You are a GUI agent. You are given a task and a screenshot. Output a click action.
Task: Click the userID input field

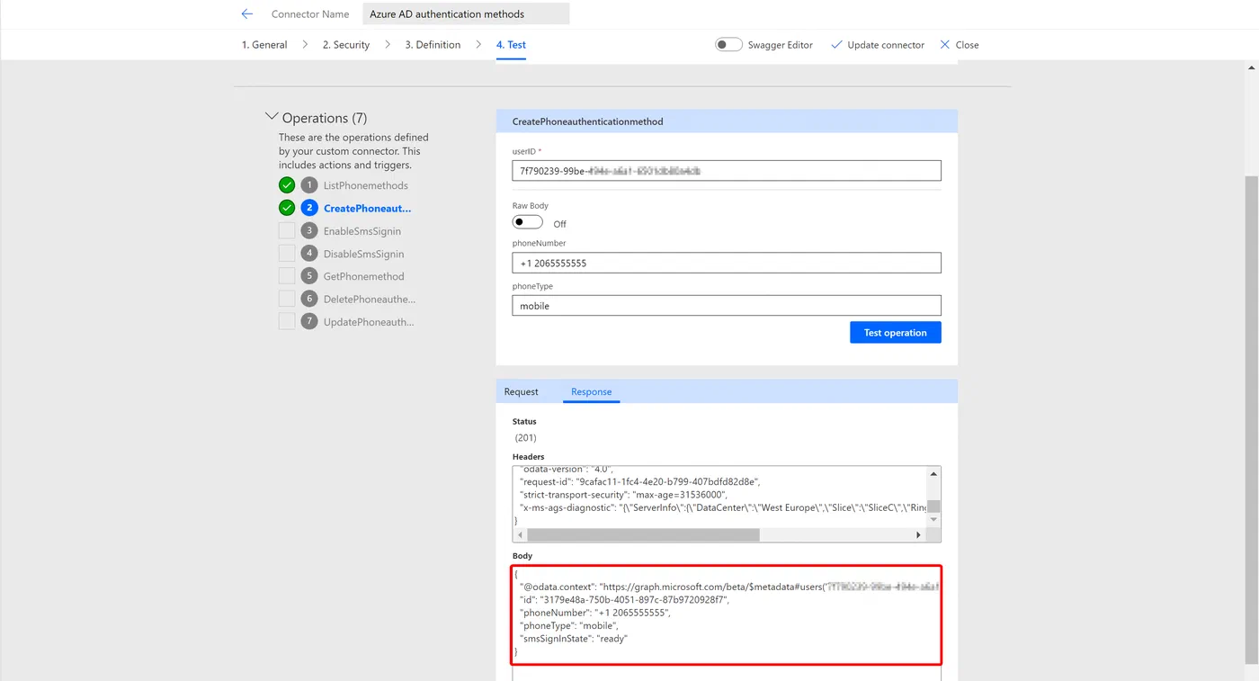[727, 170]
